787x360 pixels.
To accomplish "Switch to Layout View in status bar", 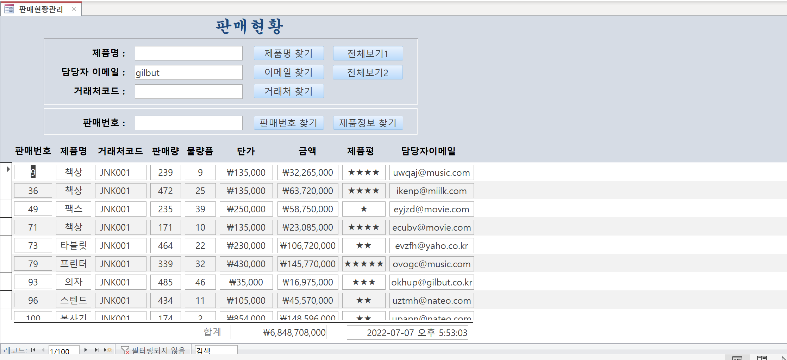I will click(762, 358).
